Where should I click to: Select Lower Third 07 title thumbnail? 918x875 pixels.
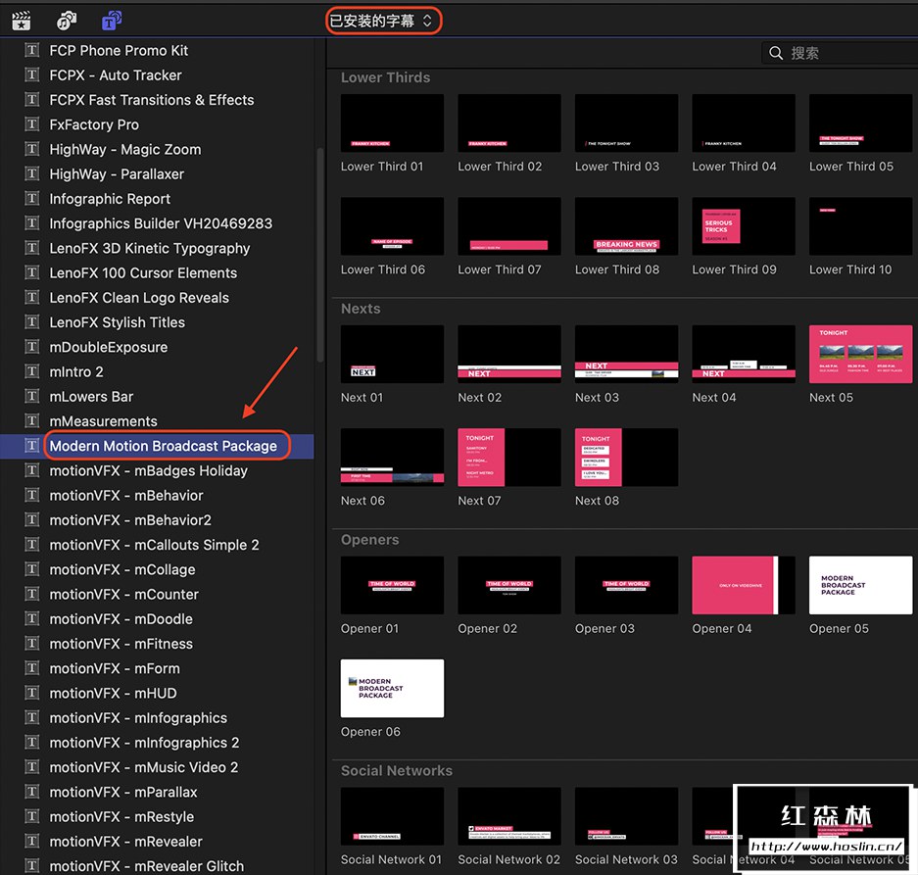(509, 226)
